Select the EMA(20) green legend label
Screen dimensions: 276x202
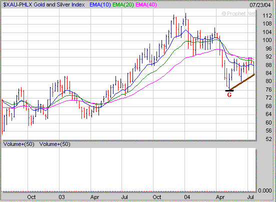(x=123, y=5)
